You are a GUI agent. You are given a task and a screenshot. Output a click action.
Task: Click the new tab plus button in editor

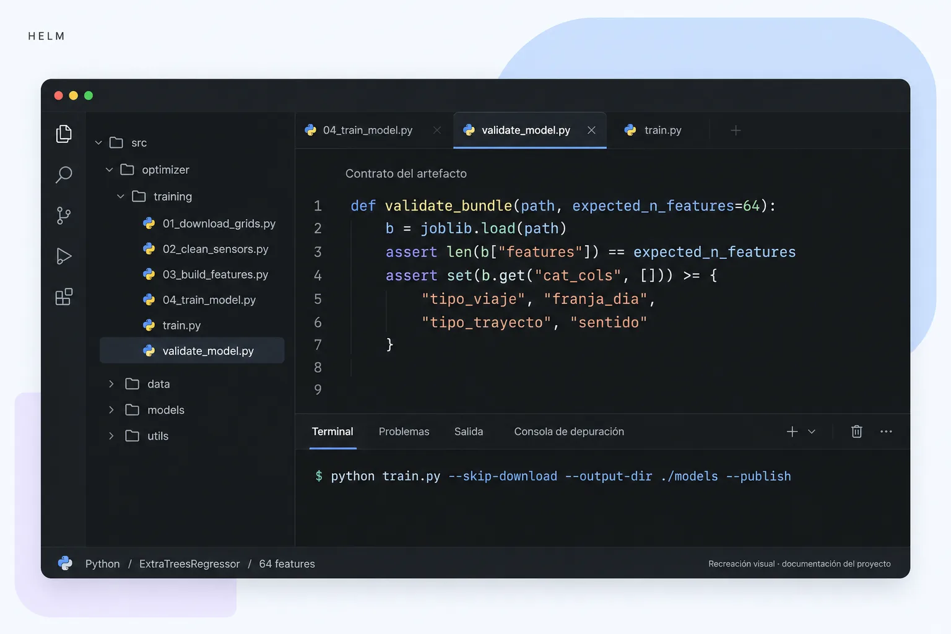point(736,130)
